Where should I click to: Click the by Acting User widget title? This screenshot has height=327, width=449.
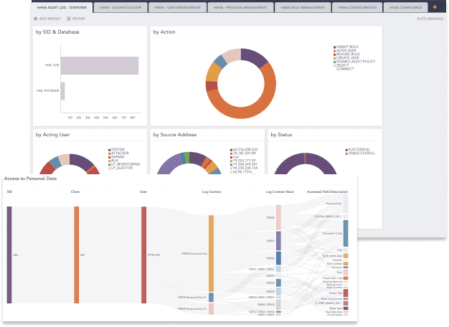click(x=52, y=135)
